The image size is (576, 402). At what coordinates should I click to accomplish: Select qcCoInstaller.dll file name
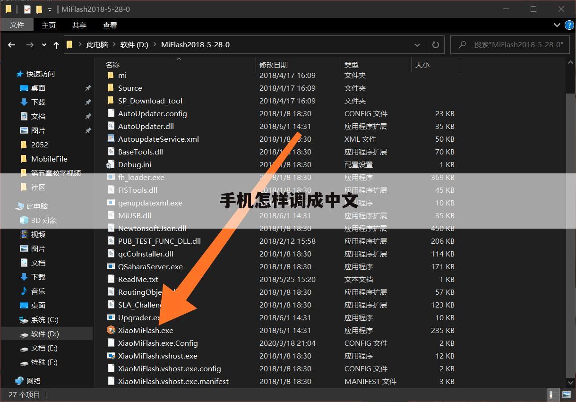pos(146,254)
